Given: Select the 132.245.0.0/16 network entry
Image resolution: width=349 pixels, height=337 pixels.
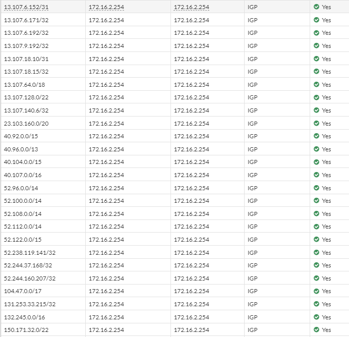Looking at the screenshot, I should [24, 317].
